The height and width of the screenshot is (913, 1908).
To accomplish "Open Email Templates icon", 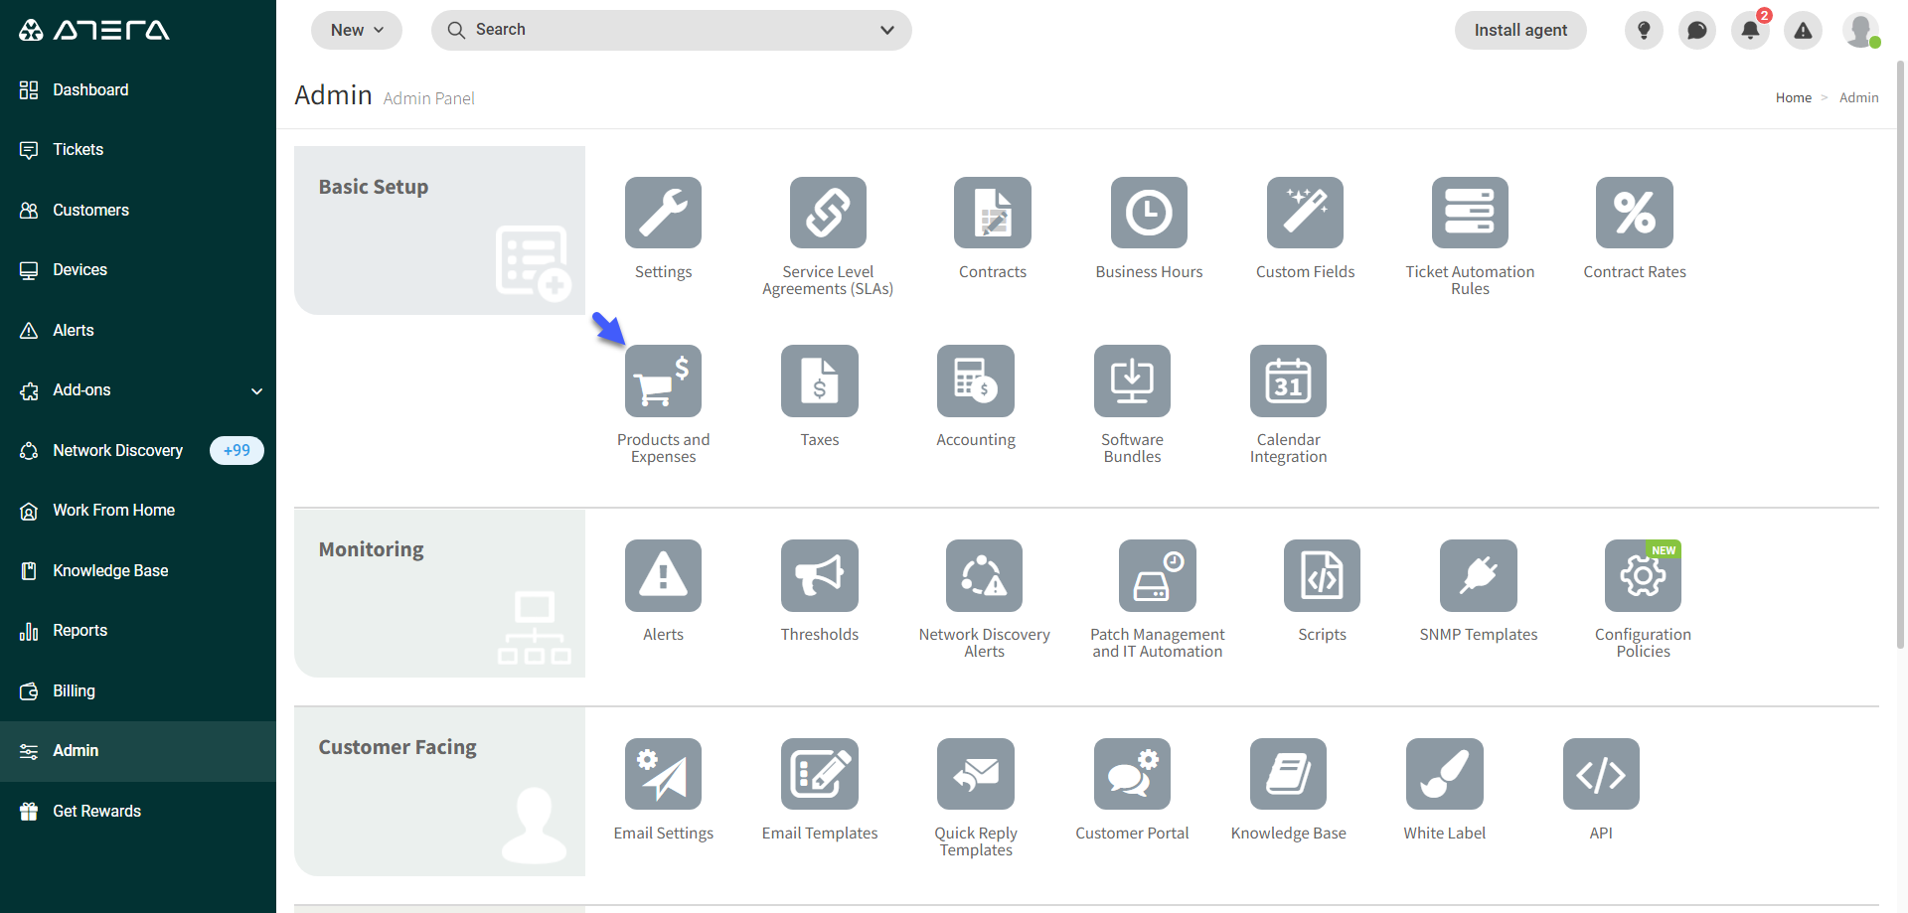I will [820, 774].
